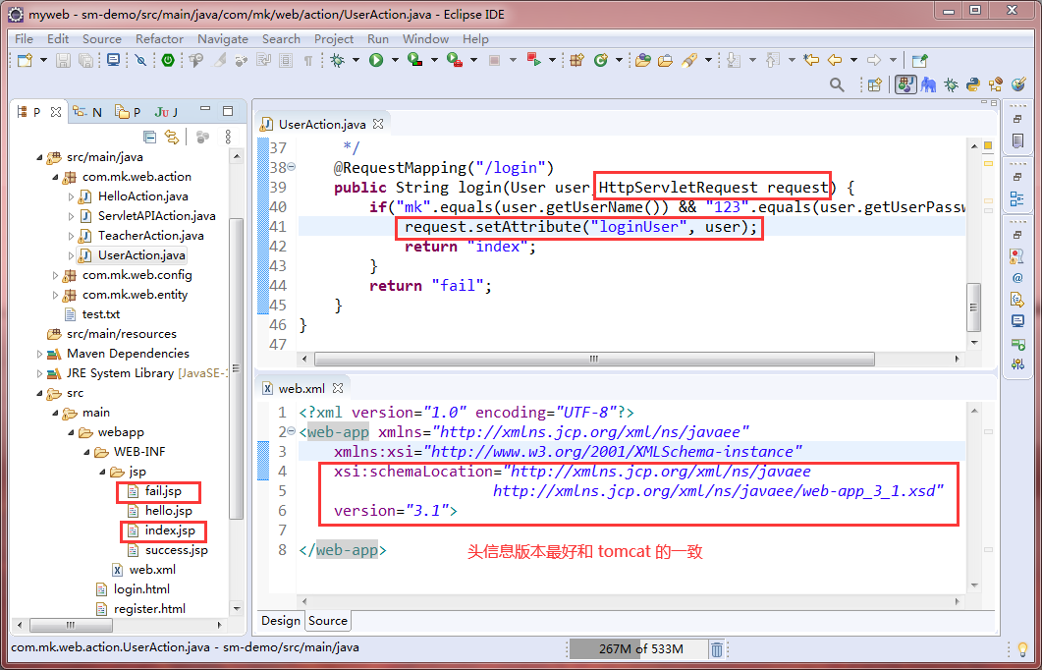Viewport: 1042px width, 670px height.
Task: Toggle Skip All Breakpoints
Action: coord(140,61)
